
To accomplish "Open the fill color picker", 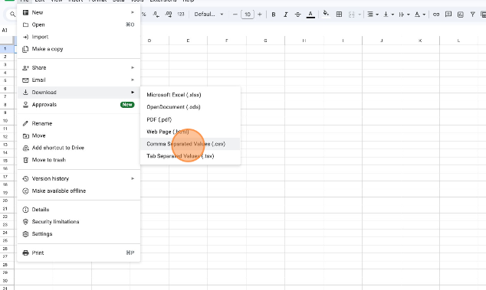I will point(326,14).
